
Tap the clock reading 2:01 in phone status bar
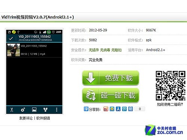pos(59,32)
